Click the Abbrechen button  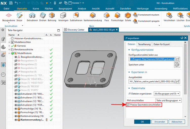point(177,122)
